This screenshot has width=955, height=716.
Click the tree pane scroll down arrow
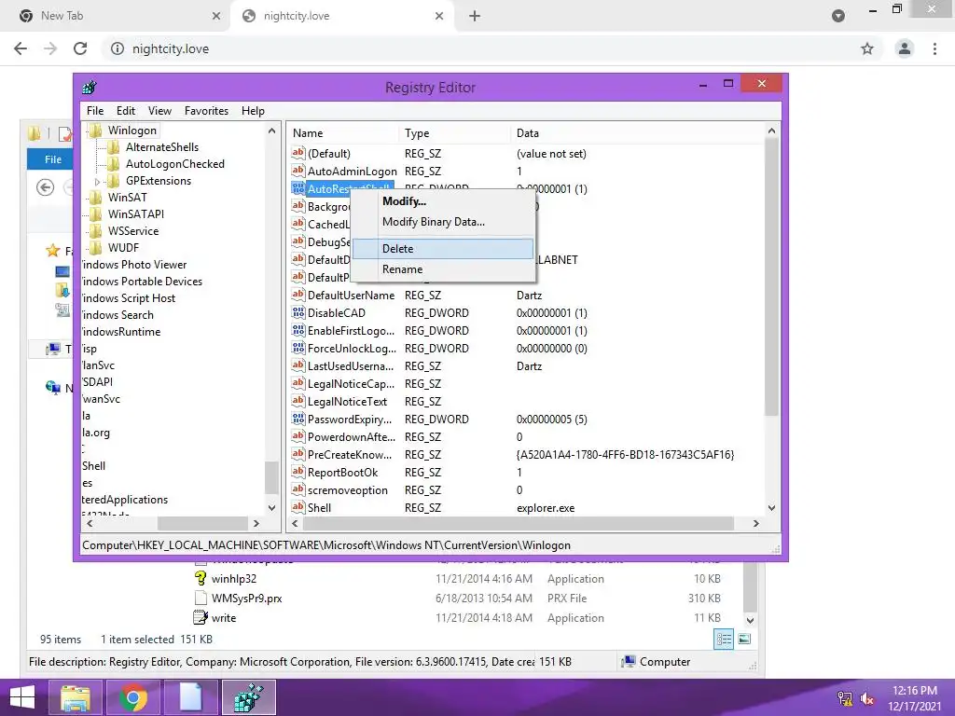coord(271,507)
